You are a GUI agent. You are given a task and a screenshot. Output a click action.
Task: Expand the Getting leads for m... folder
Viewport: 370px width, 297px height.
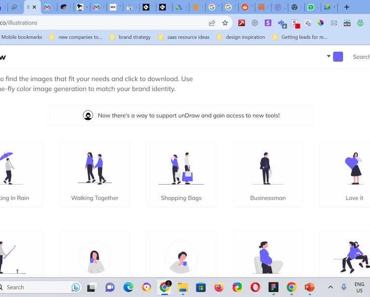[x=300, y=37]
